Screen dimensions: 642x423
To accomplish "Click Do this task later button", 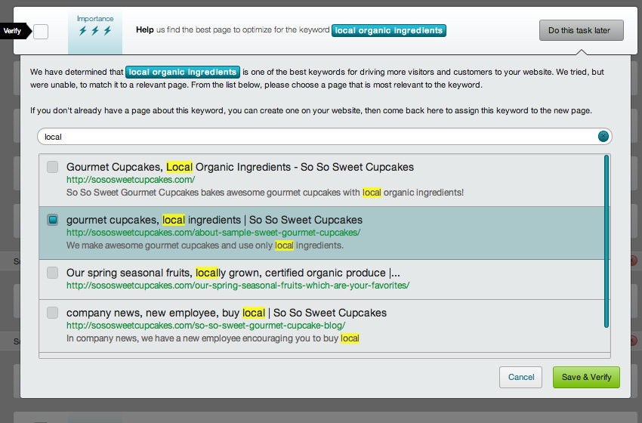I will (582, 30).
